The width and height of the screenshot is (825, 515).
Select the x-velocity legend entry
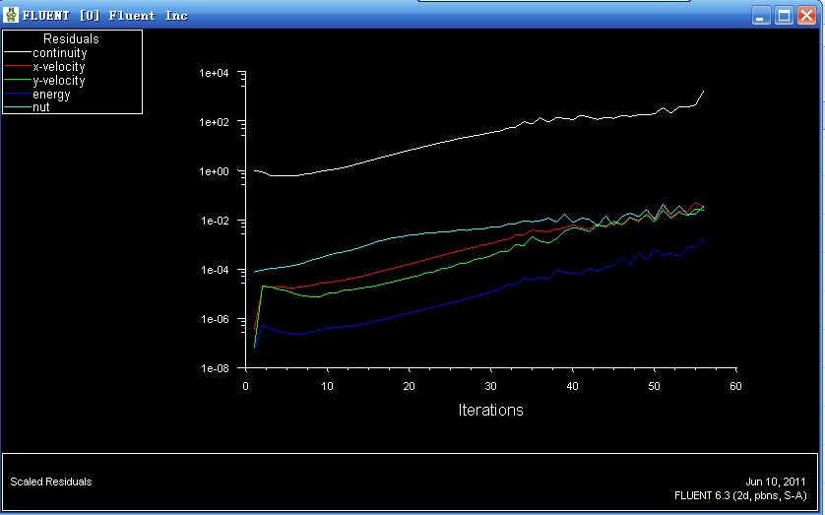click(59, 67)
